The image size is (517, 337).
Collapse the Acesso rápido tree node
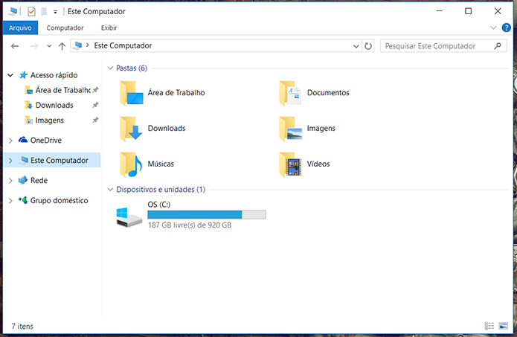pyautogui.click(x=10, y=76)
